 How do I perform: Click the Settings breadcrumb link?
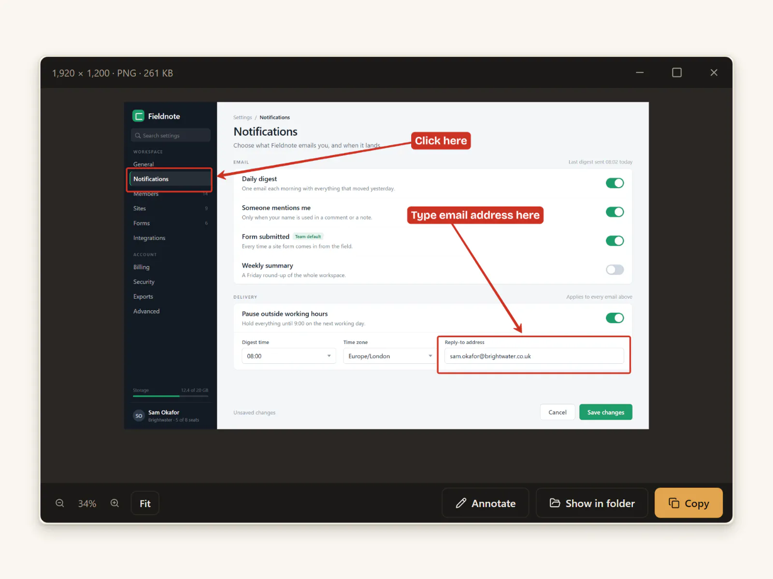(243, 117)
